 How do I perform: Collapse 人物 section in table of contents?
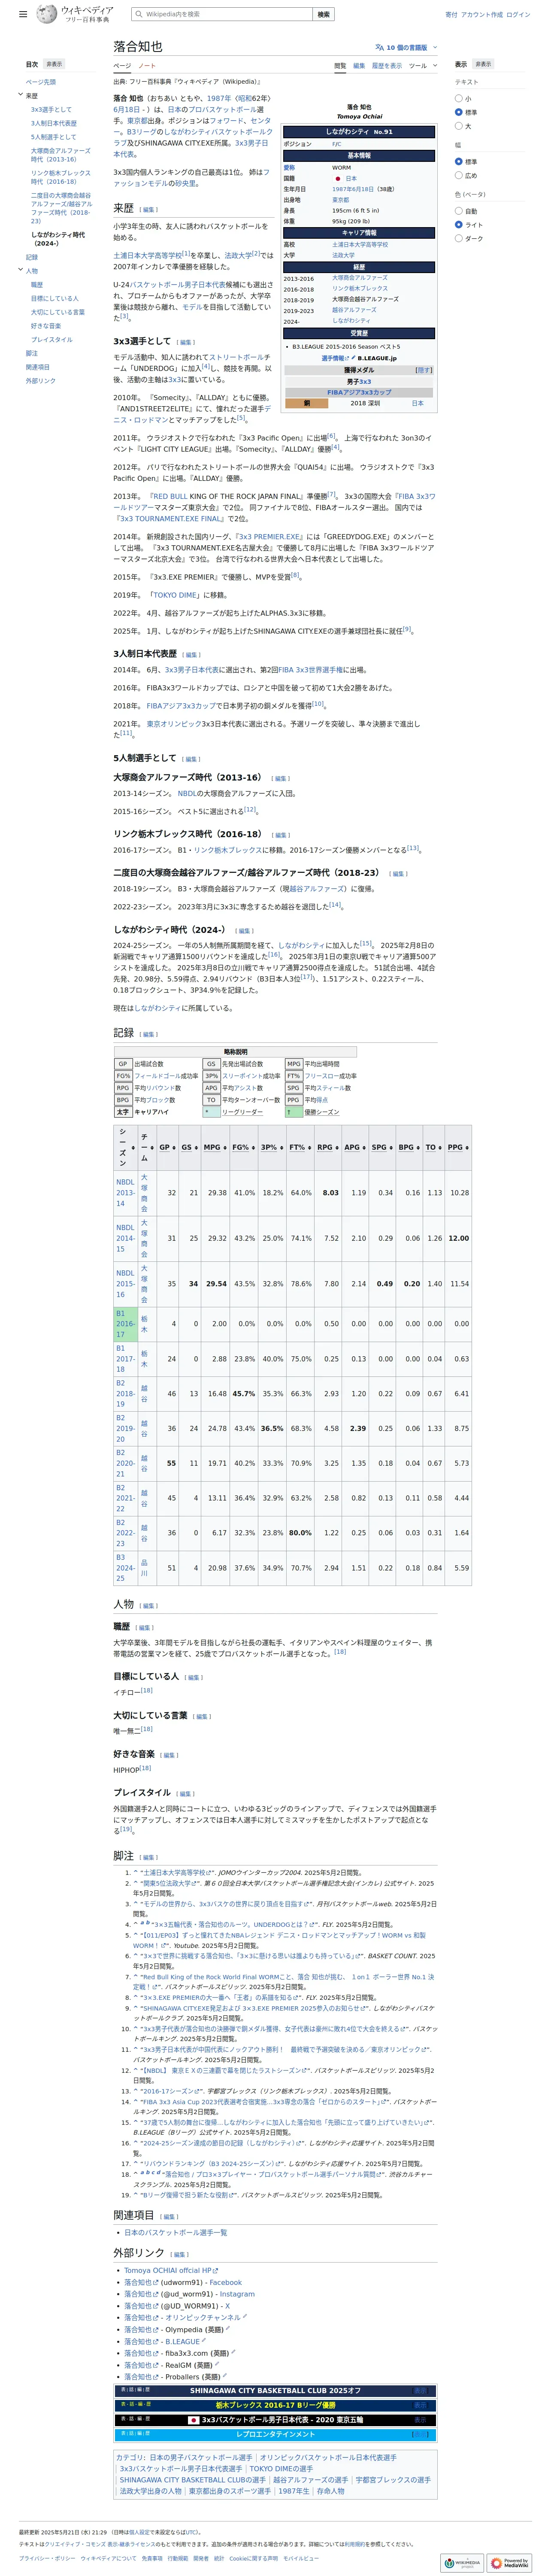pyautogui.click(x=20, y=270)
